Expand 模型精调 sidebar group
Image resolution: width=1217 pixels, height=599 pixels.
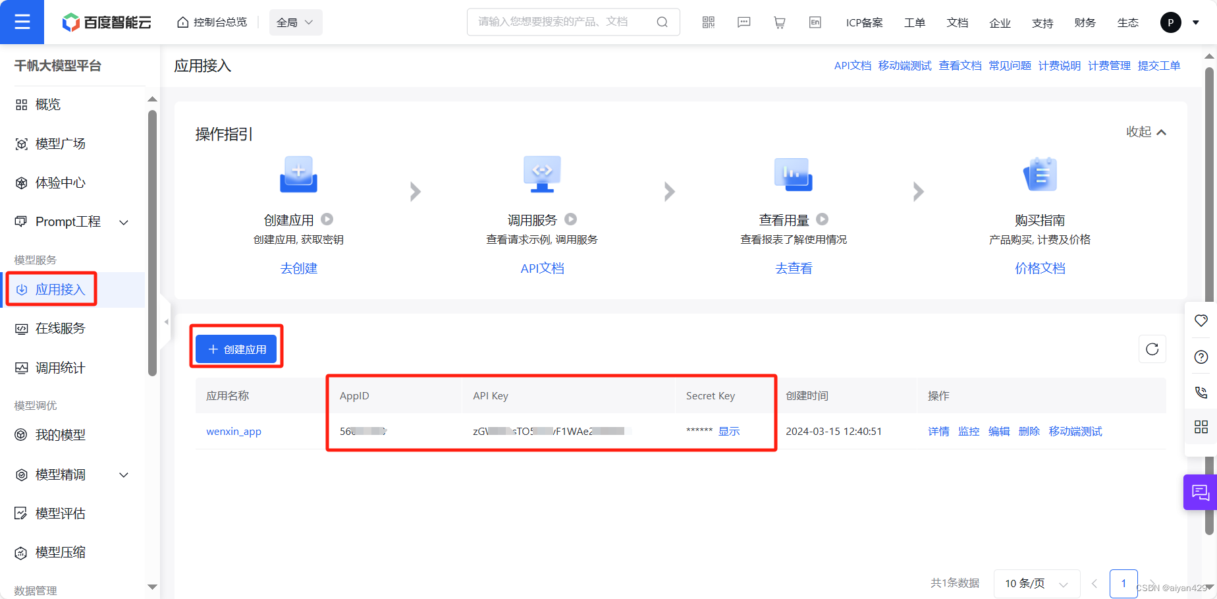point(72,474)
